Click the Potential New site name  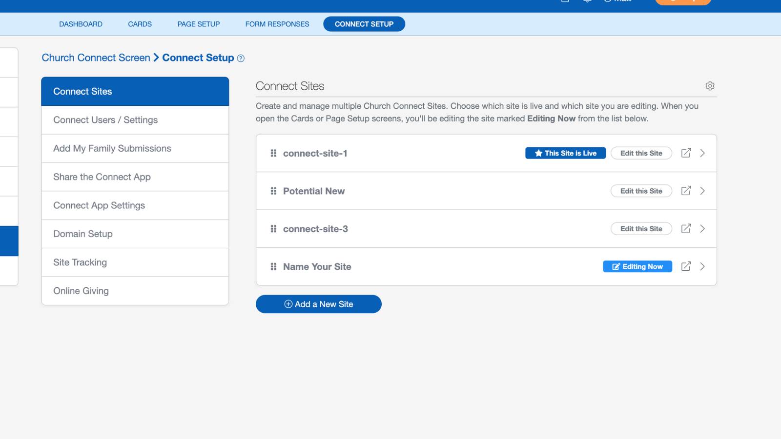314,191
